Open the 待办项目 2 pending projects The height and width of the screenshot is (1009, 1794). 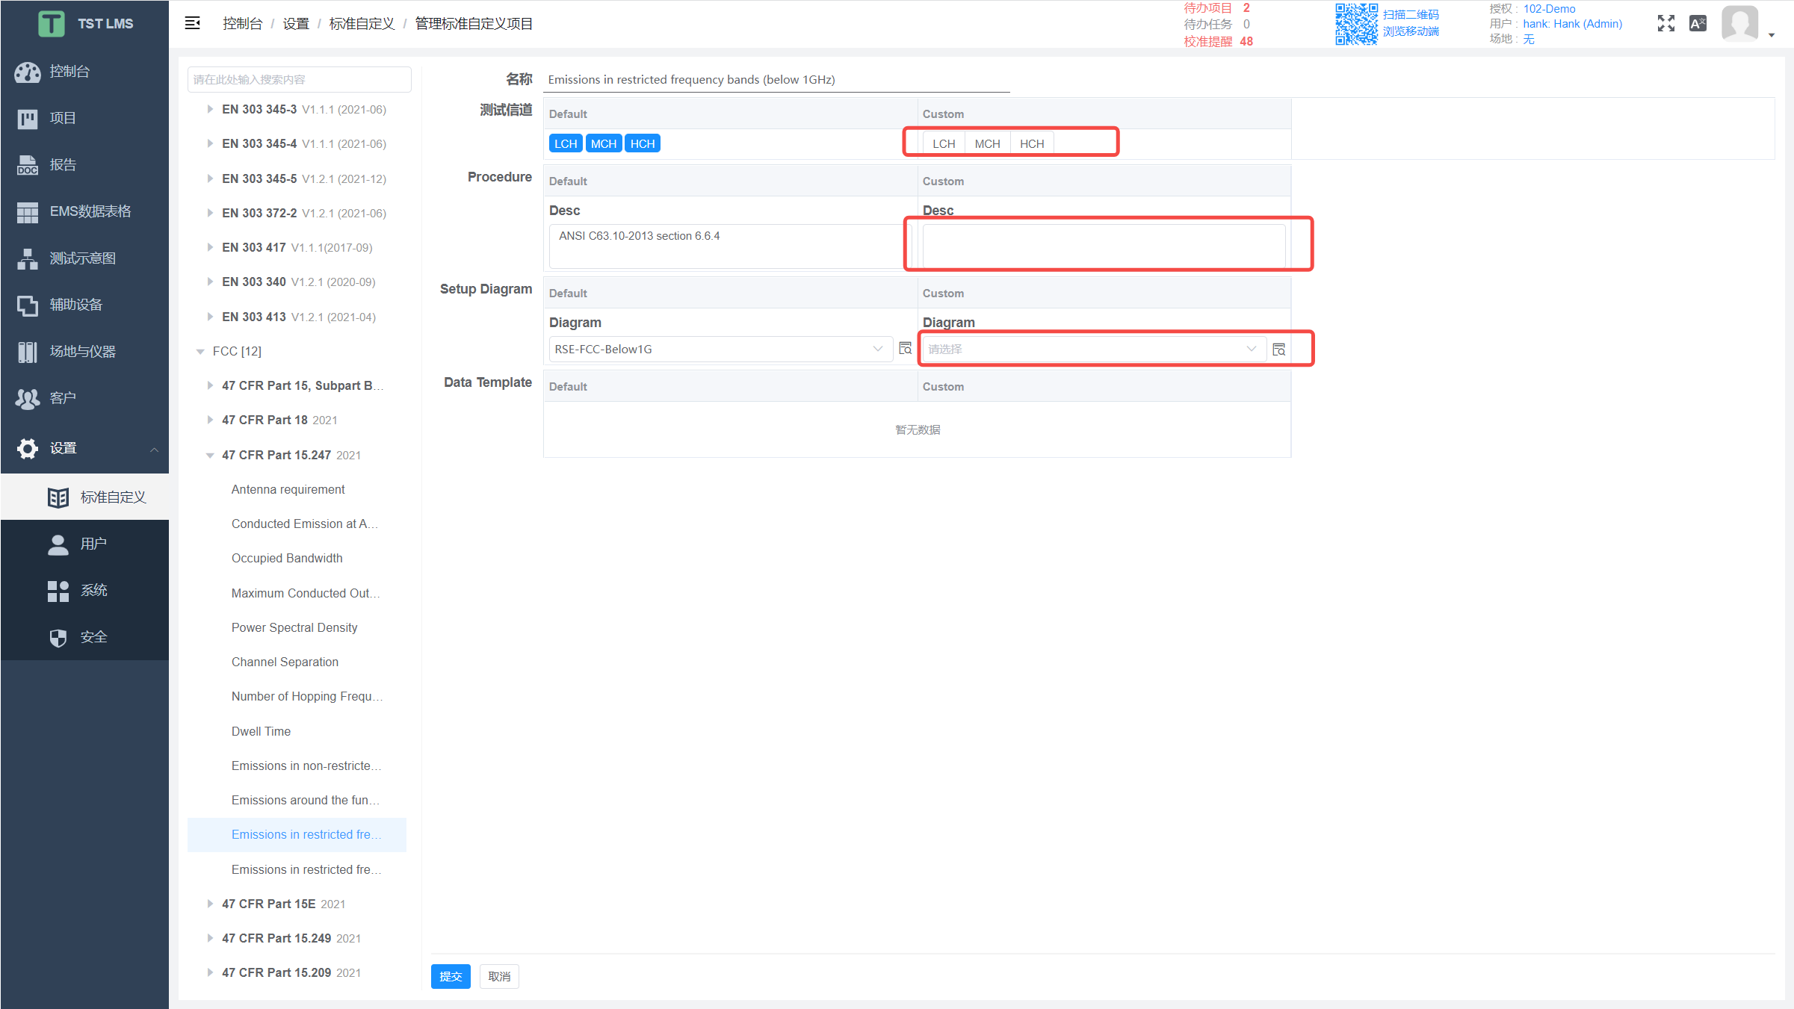[x=1216, y=8]
